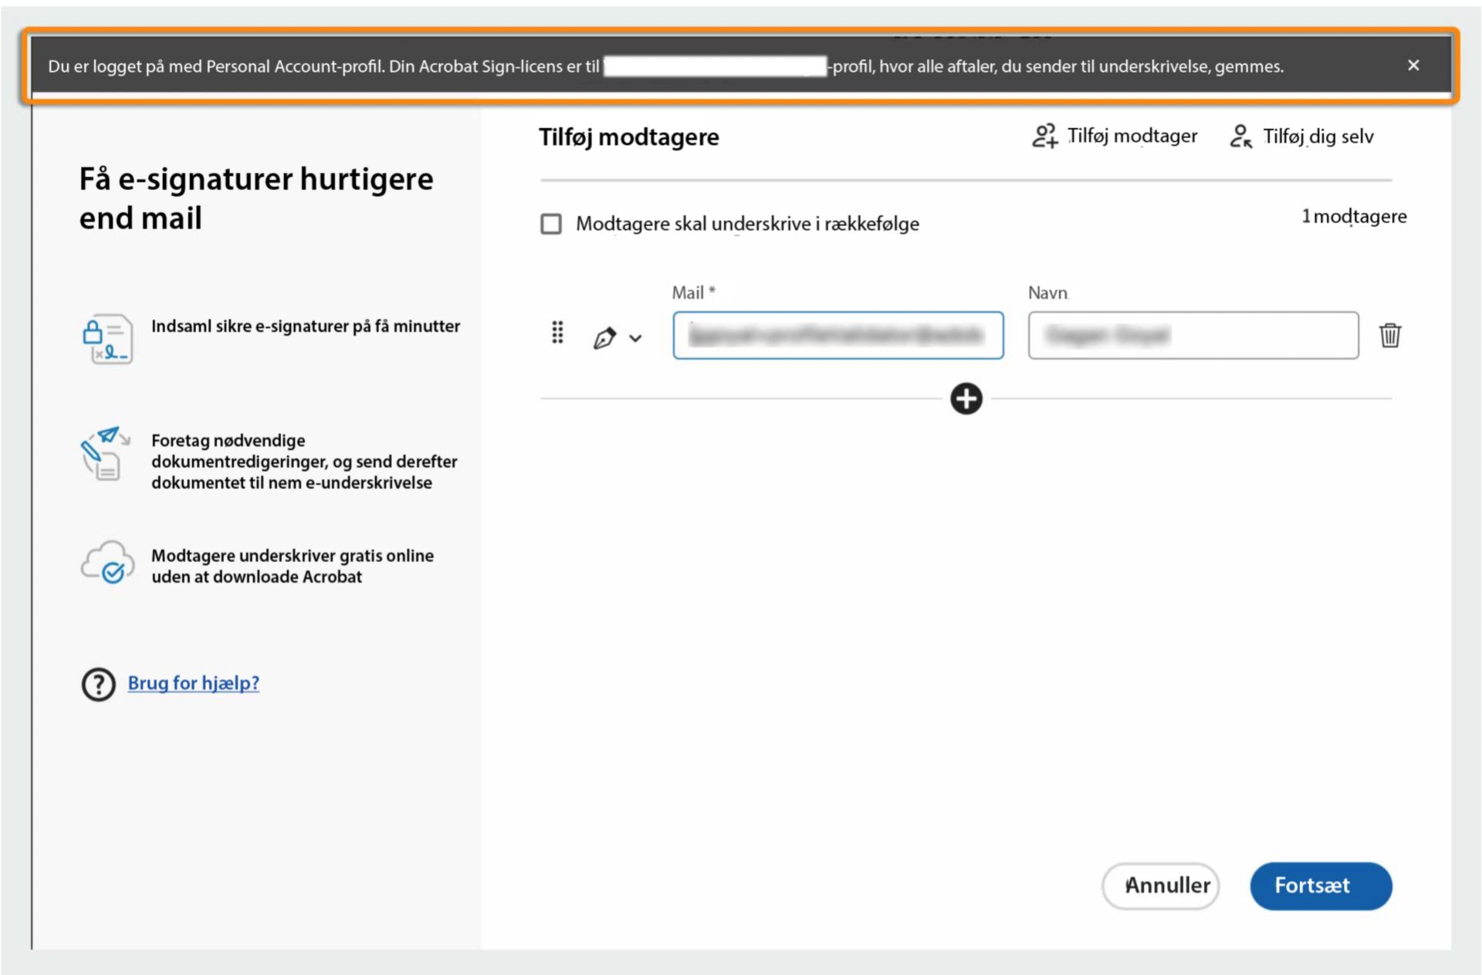Enable Modtagere skal underskrive i rækkefølge
The height and width of the screenshot is (975, 1482).
pyautogui.click(x=551, y=224)
